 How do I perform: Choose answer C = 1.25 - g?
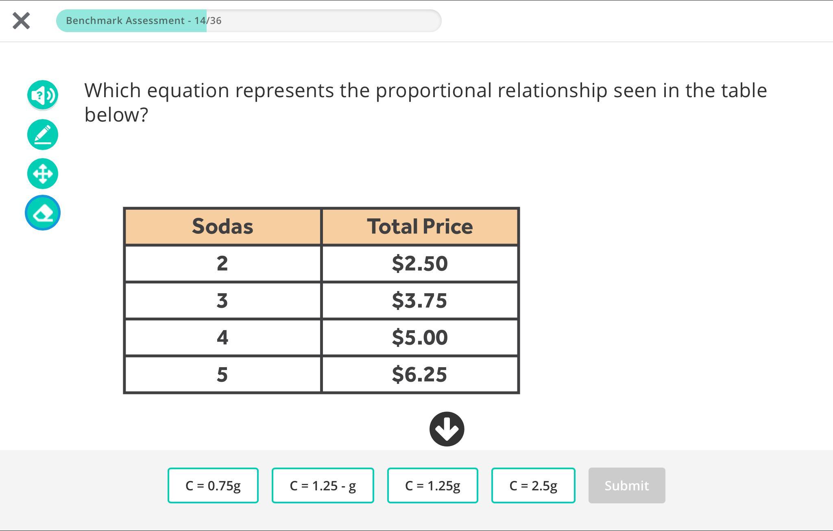[x=323, y=485]
